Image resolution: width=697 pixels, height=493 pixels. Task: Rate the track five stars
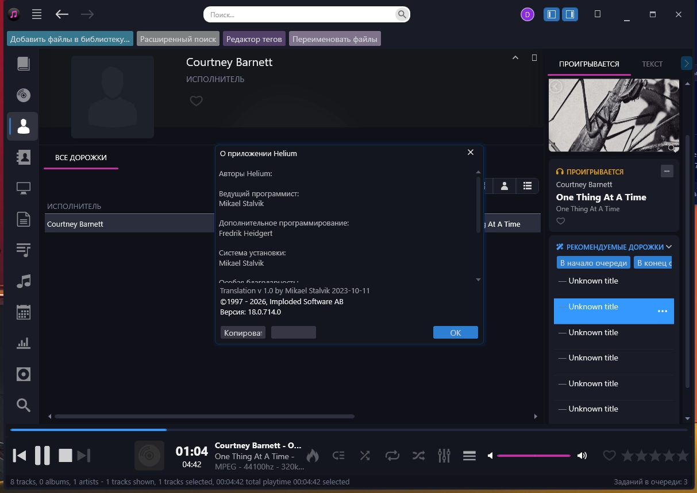click(x=683, y=456)
